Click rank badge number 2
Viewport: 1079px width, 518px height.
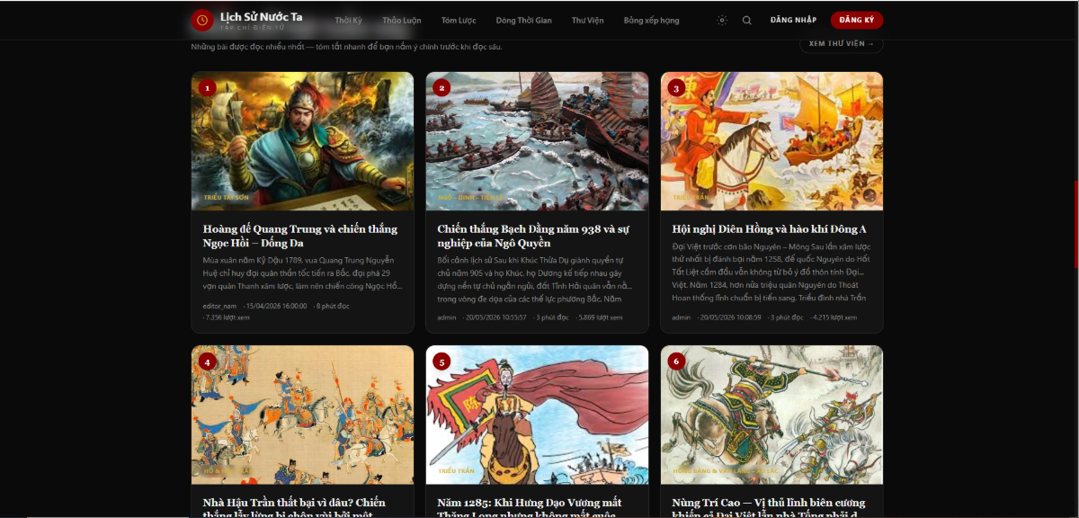pos(441,88)
